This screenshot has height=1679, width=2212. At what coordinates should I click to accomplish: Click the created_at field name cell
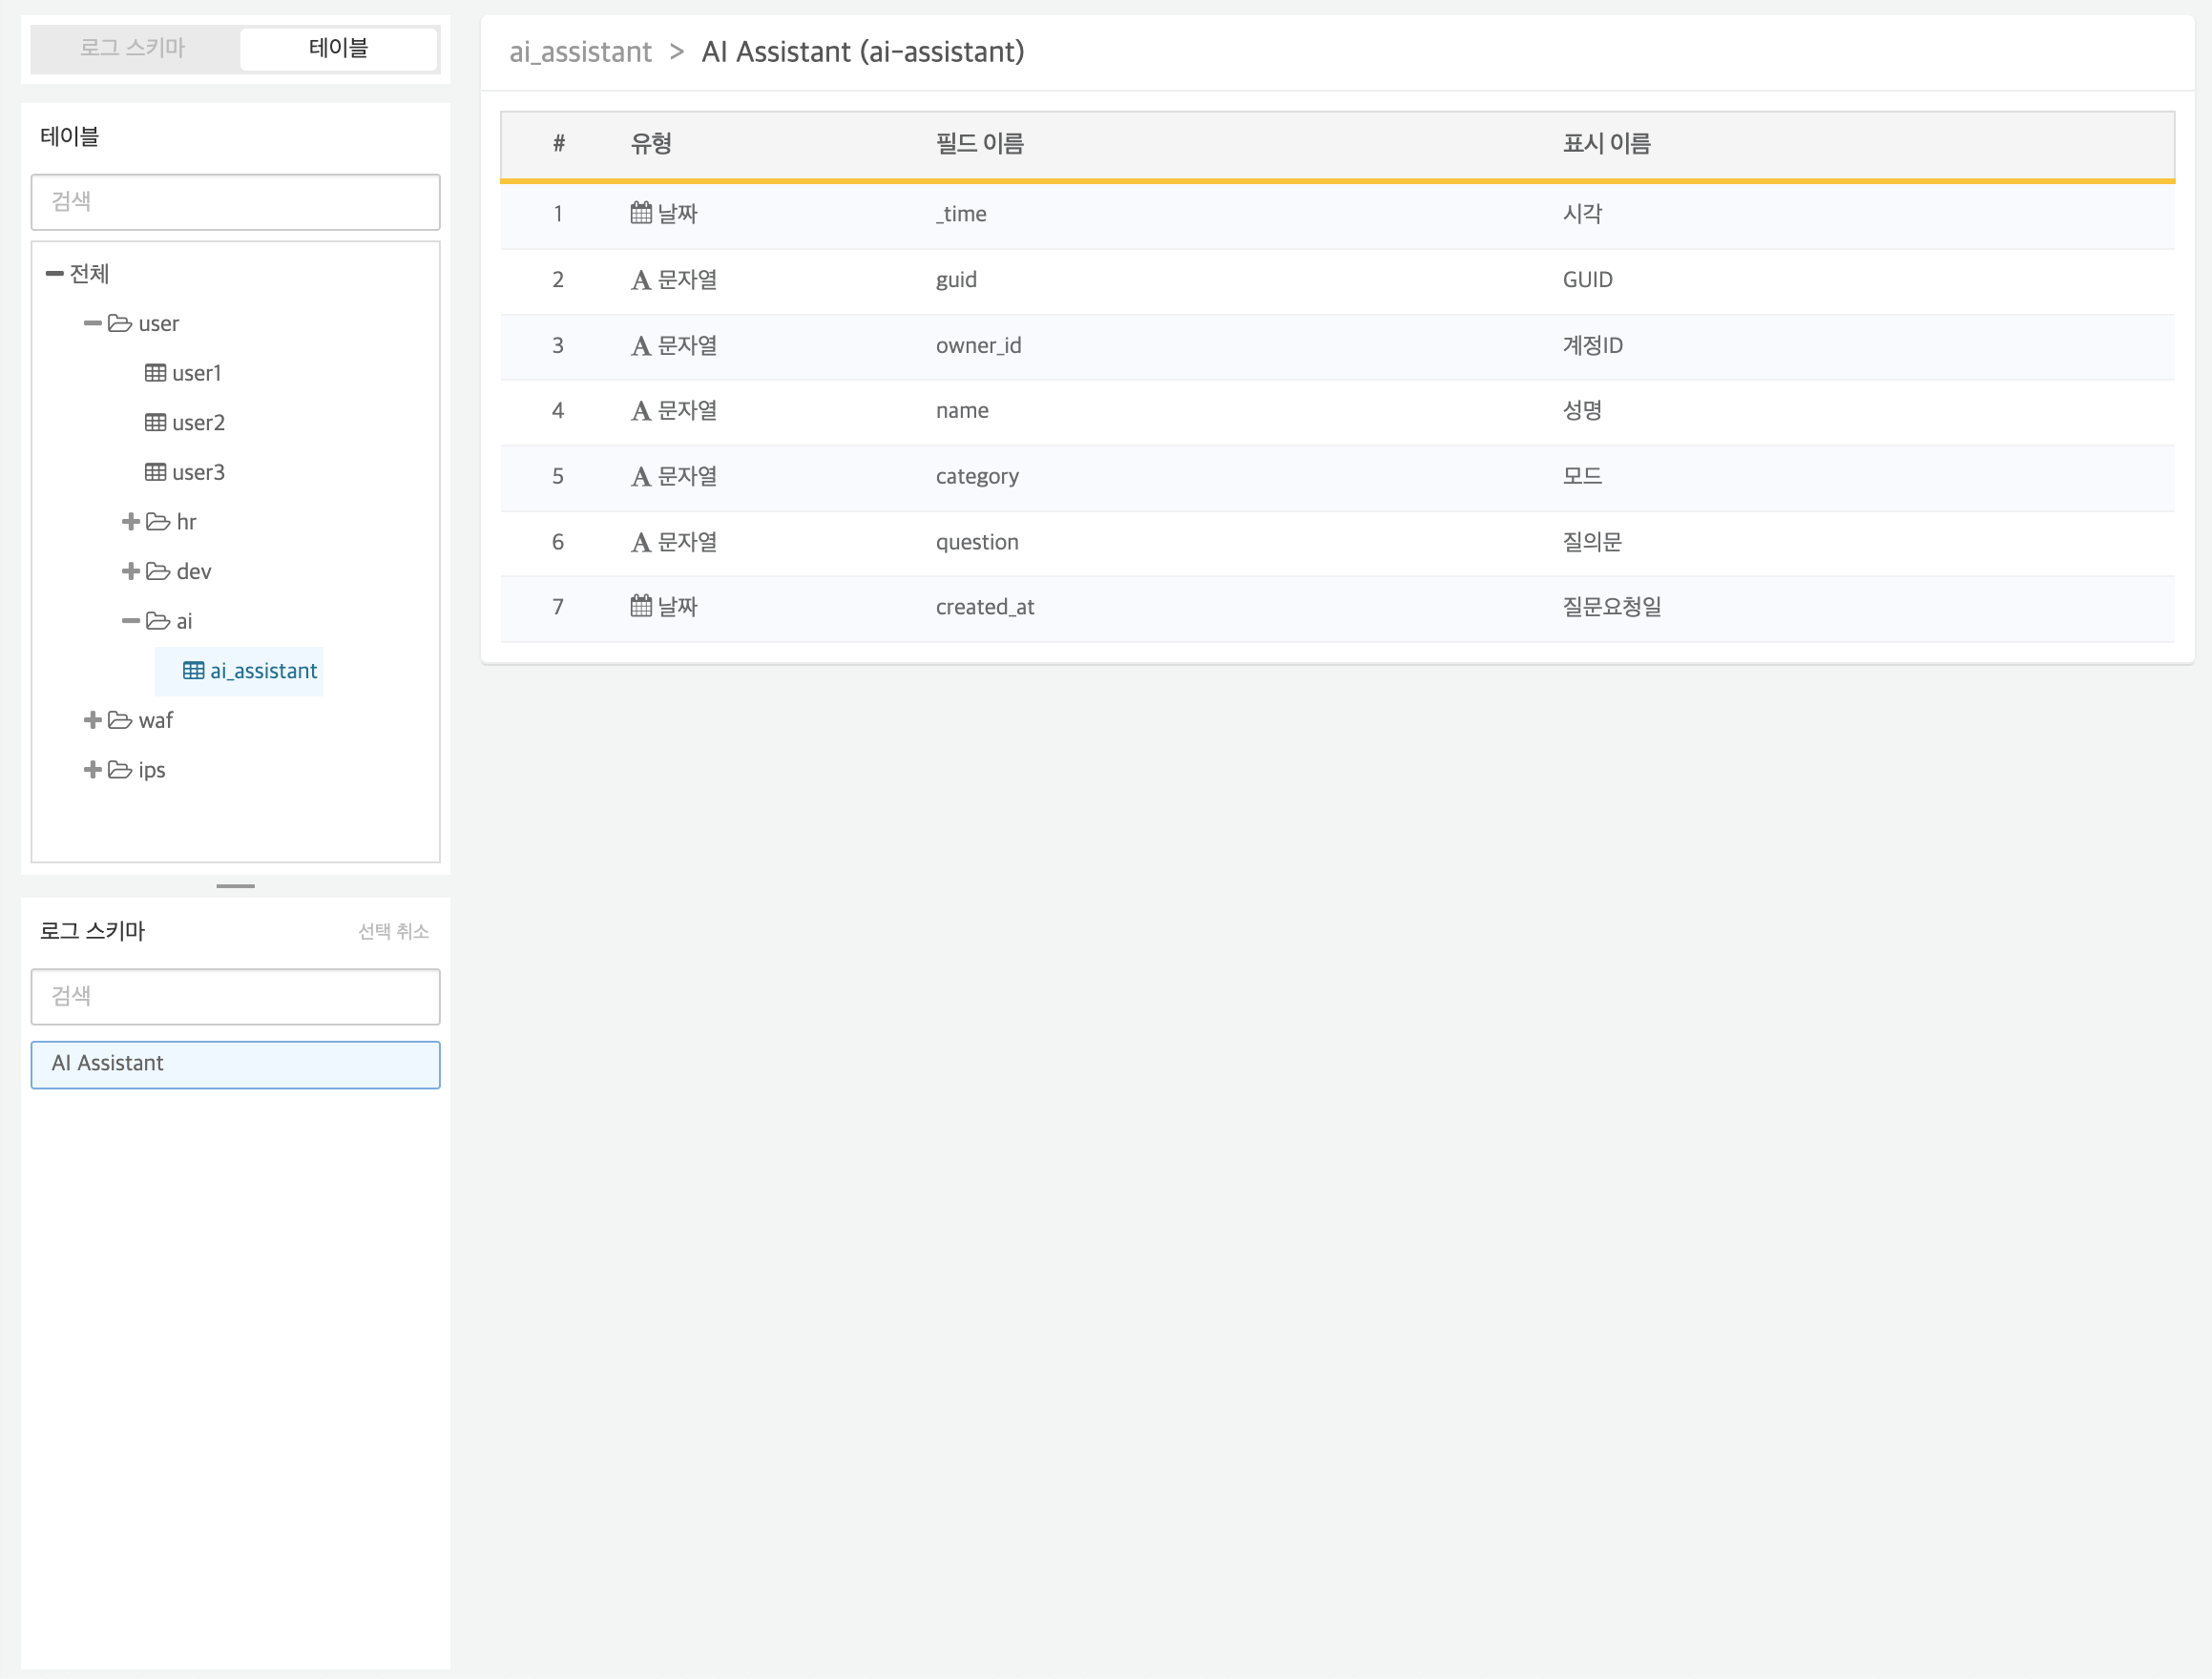tap(985, 608)
